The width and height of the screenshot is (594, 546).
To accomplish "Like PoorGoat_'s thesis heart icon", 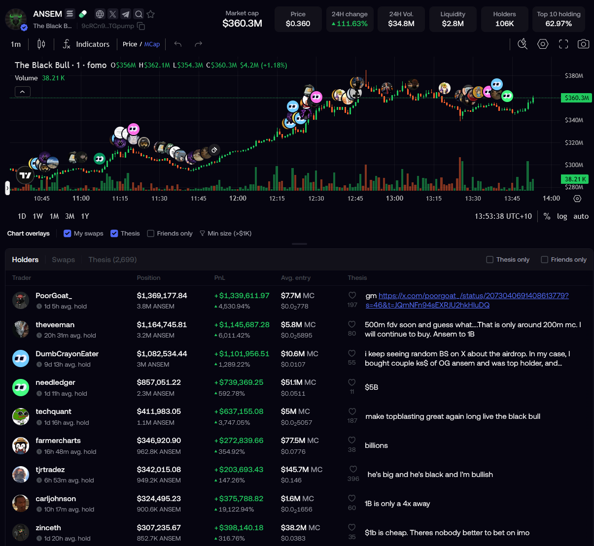I will [352, 295].
